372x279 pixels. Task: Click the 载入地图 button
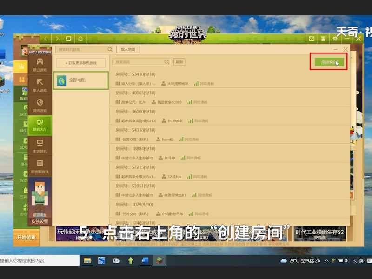pos(128,49)
